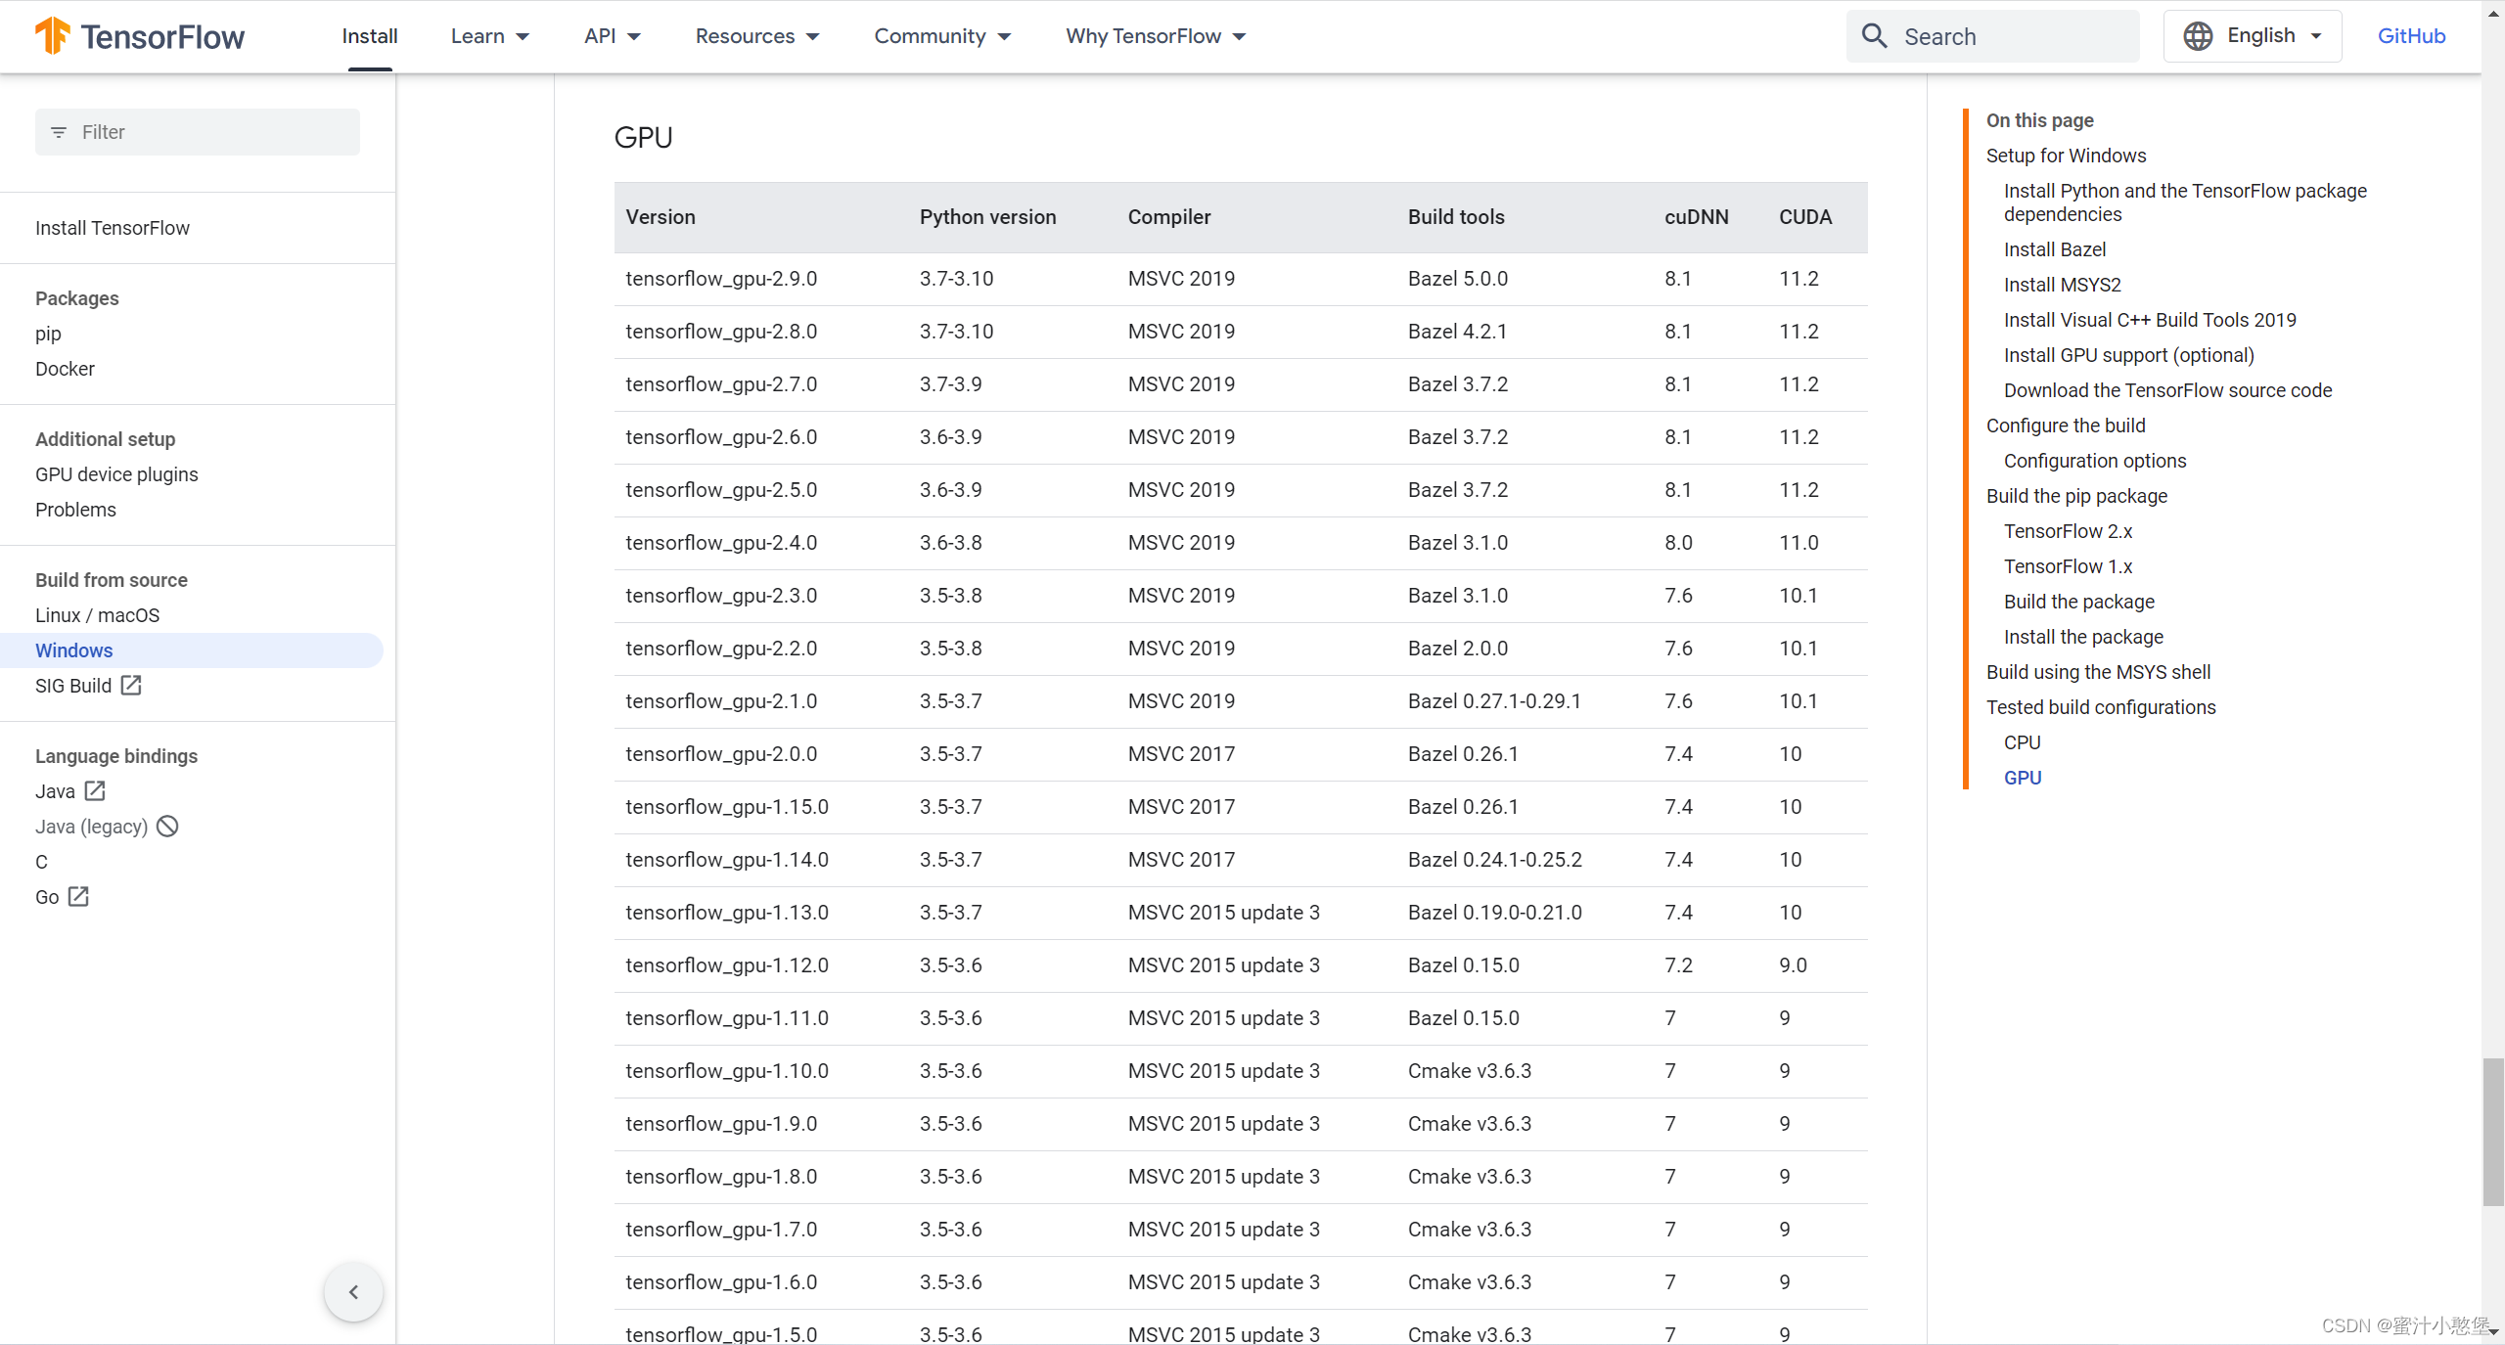
Task: Focus the Search input field
Action: click(1992, 36)
